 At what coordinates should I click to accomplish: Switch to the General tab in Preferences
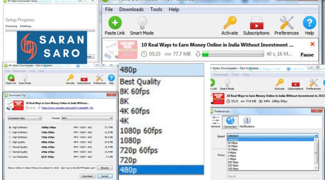[216, 122]
